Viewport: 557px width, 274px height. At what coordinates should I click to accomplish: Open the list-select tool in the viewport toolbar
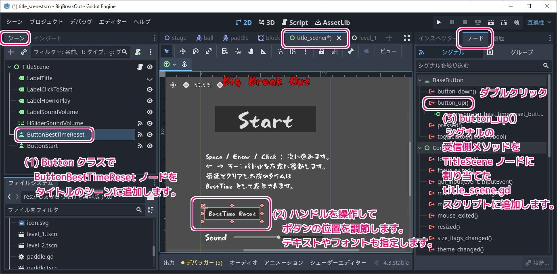[x=225, y=51]
